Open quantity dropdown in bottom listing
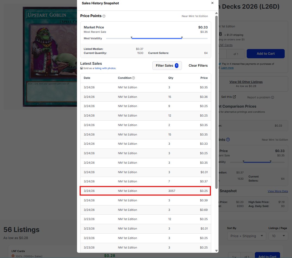The width and height of the screenshot is (292, 258). coord(234,257)
